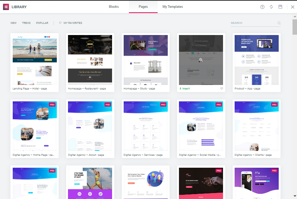Click 'Landing Page – Hotel - page' label
The height and width of the screenshot is (199, 297).
click(30, 88)
